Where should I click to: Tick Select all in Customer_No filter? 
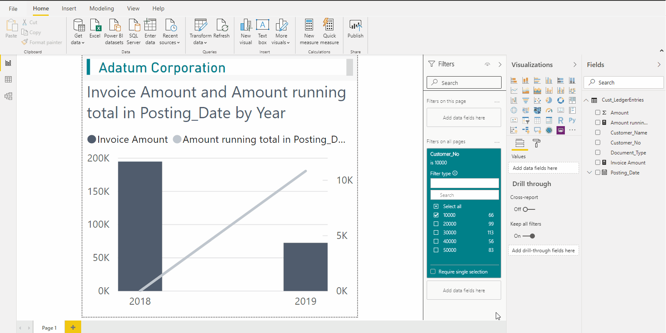(436, 206)
